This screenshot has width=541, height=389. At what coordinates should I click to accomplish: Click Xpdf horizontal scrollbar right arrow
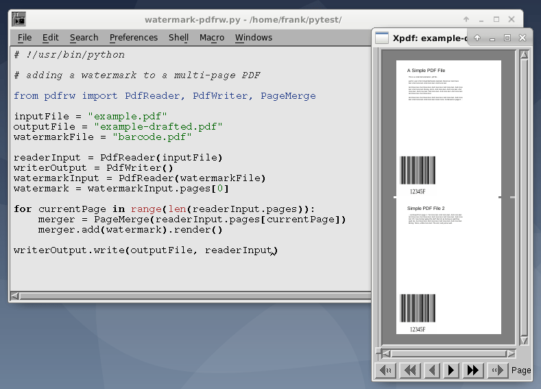coord(511,353)
